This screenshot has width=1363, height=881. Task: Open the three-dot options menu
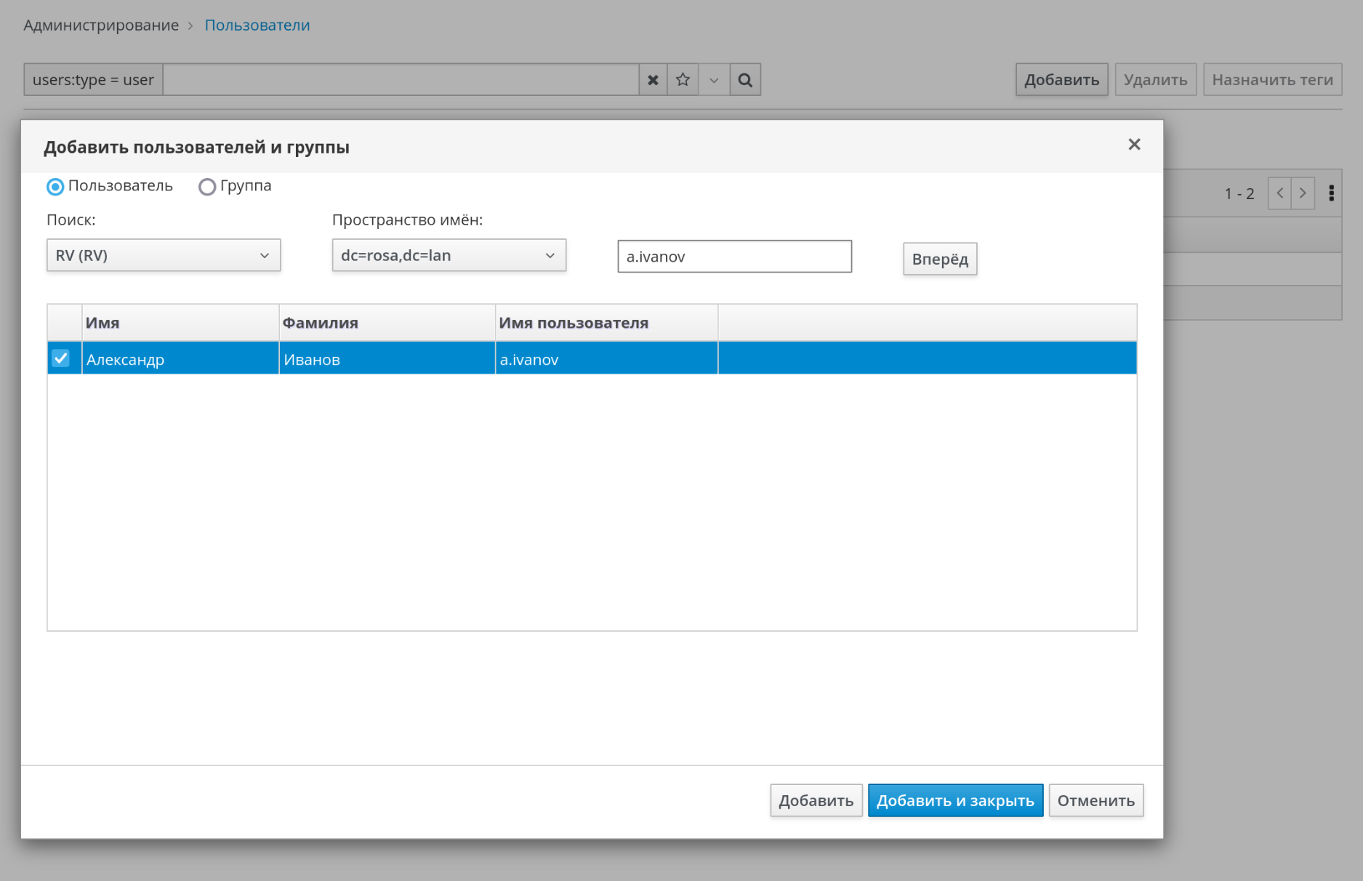click(x=1331, y=193)
